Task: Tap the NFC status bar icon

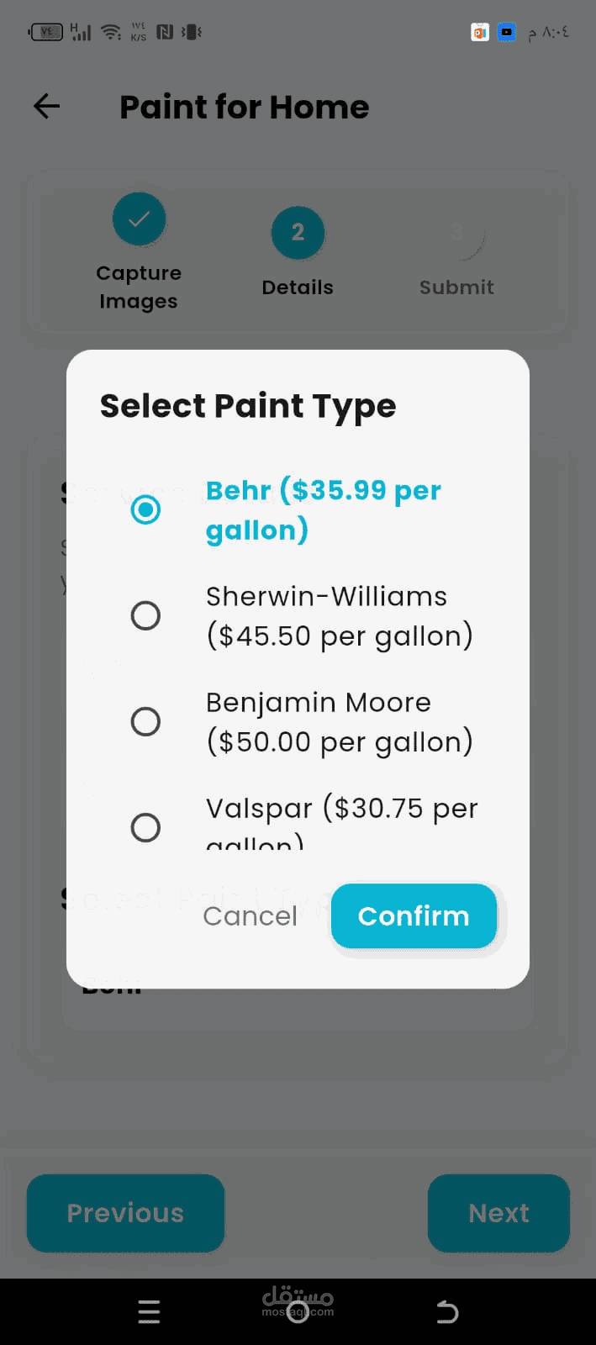Action: (165, 32)
